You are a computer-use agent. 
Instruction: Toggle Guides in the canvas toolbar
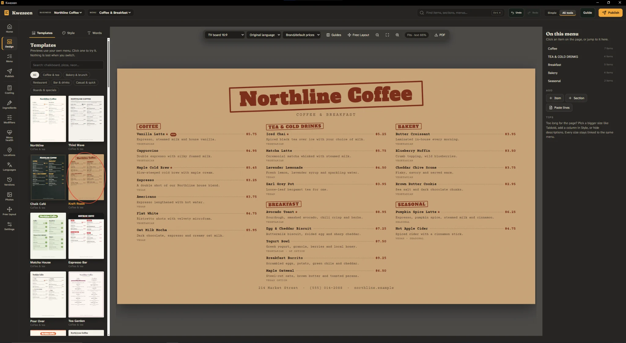[334, 35]
